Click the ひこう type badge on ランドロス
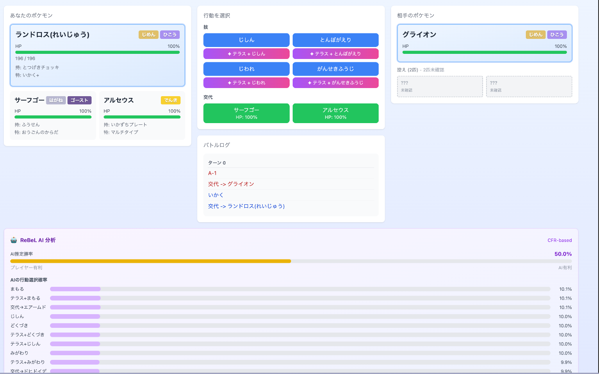Viewport: 599px width, 374px height. [170, 35]
